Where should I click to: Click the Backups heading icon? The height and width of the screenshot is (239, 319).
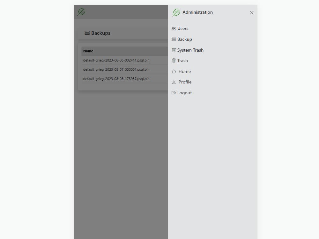point(87,33)
